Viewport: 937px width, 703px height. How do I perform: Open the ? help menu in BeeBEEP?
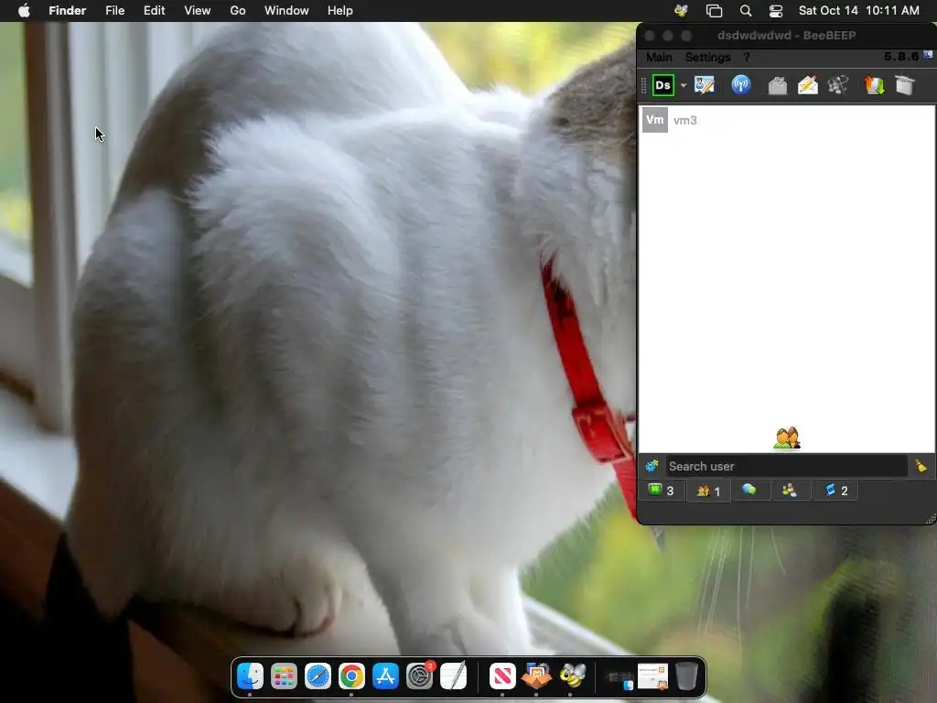(x=747, y=57)
